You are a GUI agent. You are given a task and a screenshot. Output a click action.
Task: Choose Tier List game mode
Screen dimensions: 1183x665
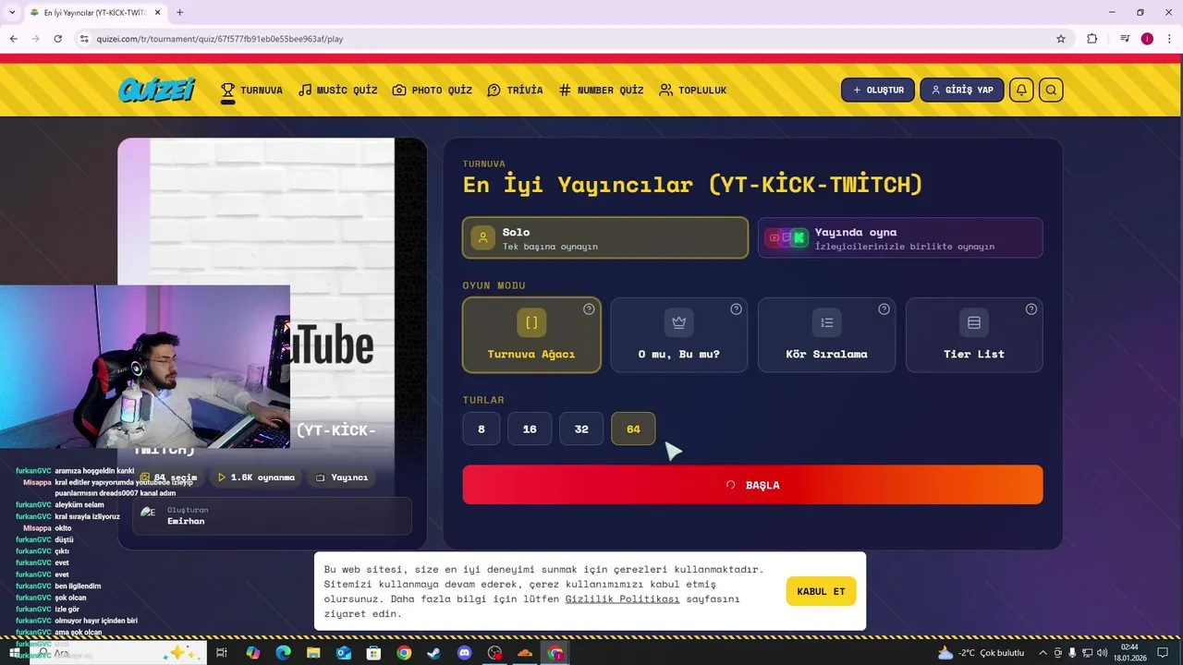coord(974,334)
